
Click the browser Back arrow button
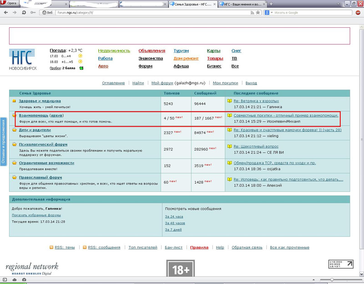click(x=6, y=12)
